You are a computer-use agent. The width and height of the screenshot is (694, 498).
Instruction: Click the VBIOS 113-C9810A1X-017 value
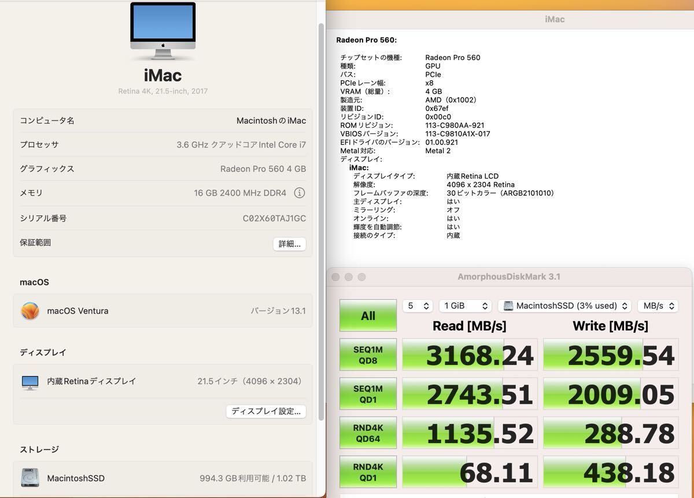pos(457,133)
